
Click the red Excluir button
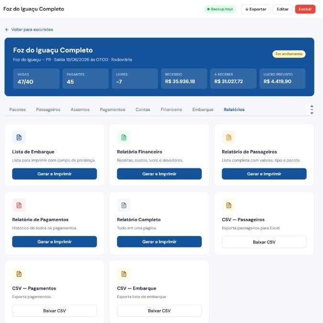[x=305, y=9]
